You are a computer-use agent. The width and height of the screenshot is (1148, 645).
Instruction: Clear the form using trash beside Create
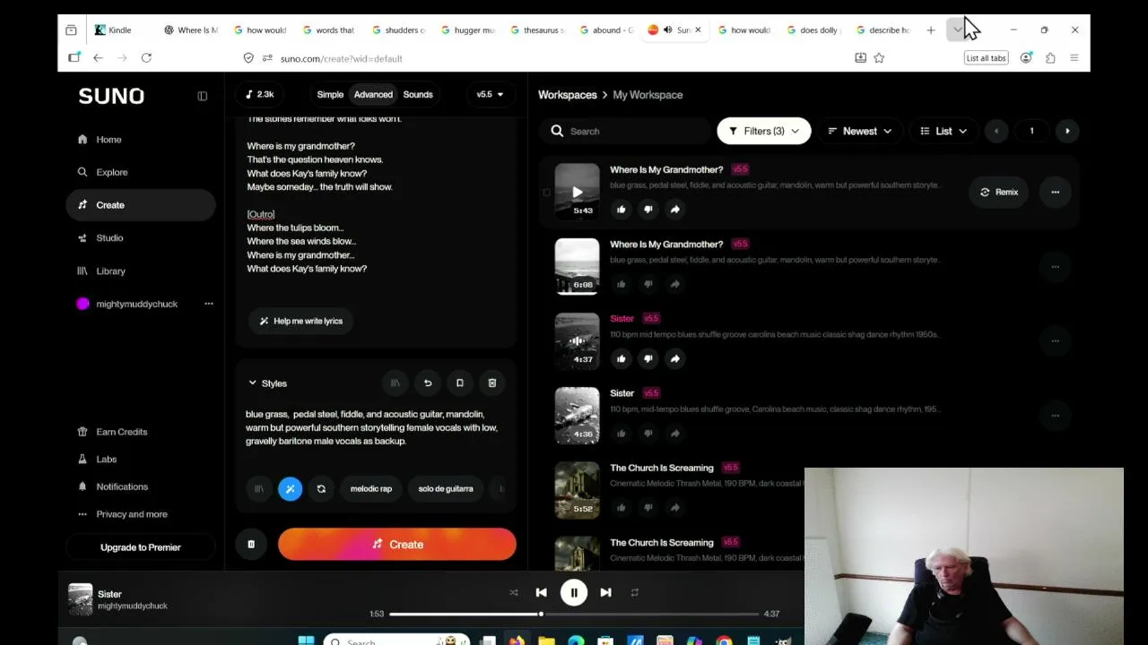251,545
